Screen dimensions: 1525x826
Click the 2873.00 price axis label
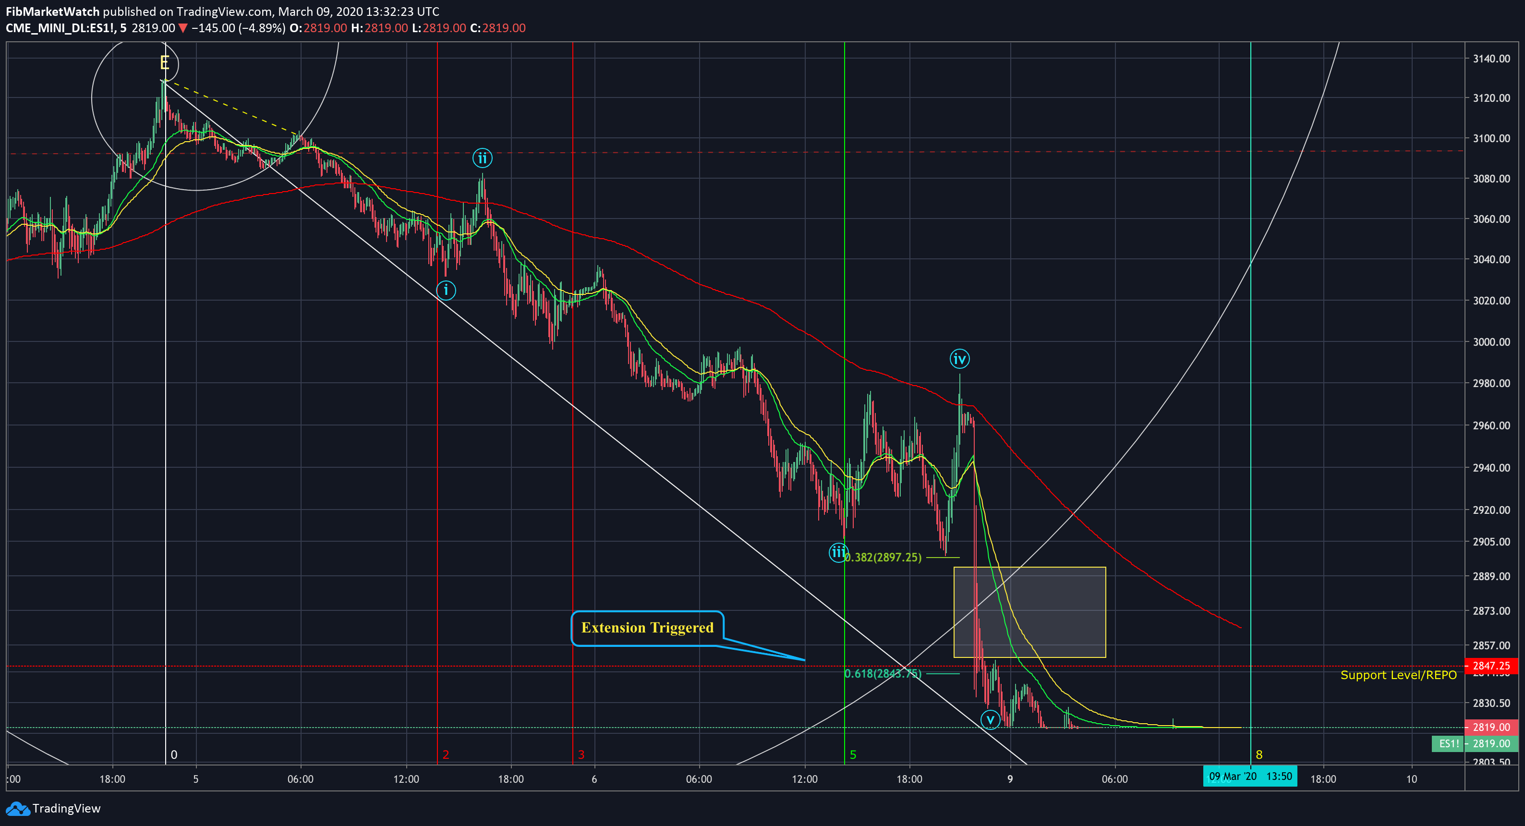[x=1491, y=610]
